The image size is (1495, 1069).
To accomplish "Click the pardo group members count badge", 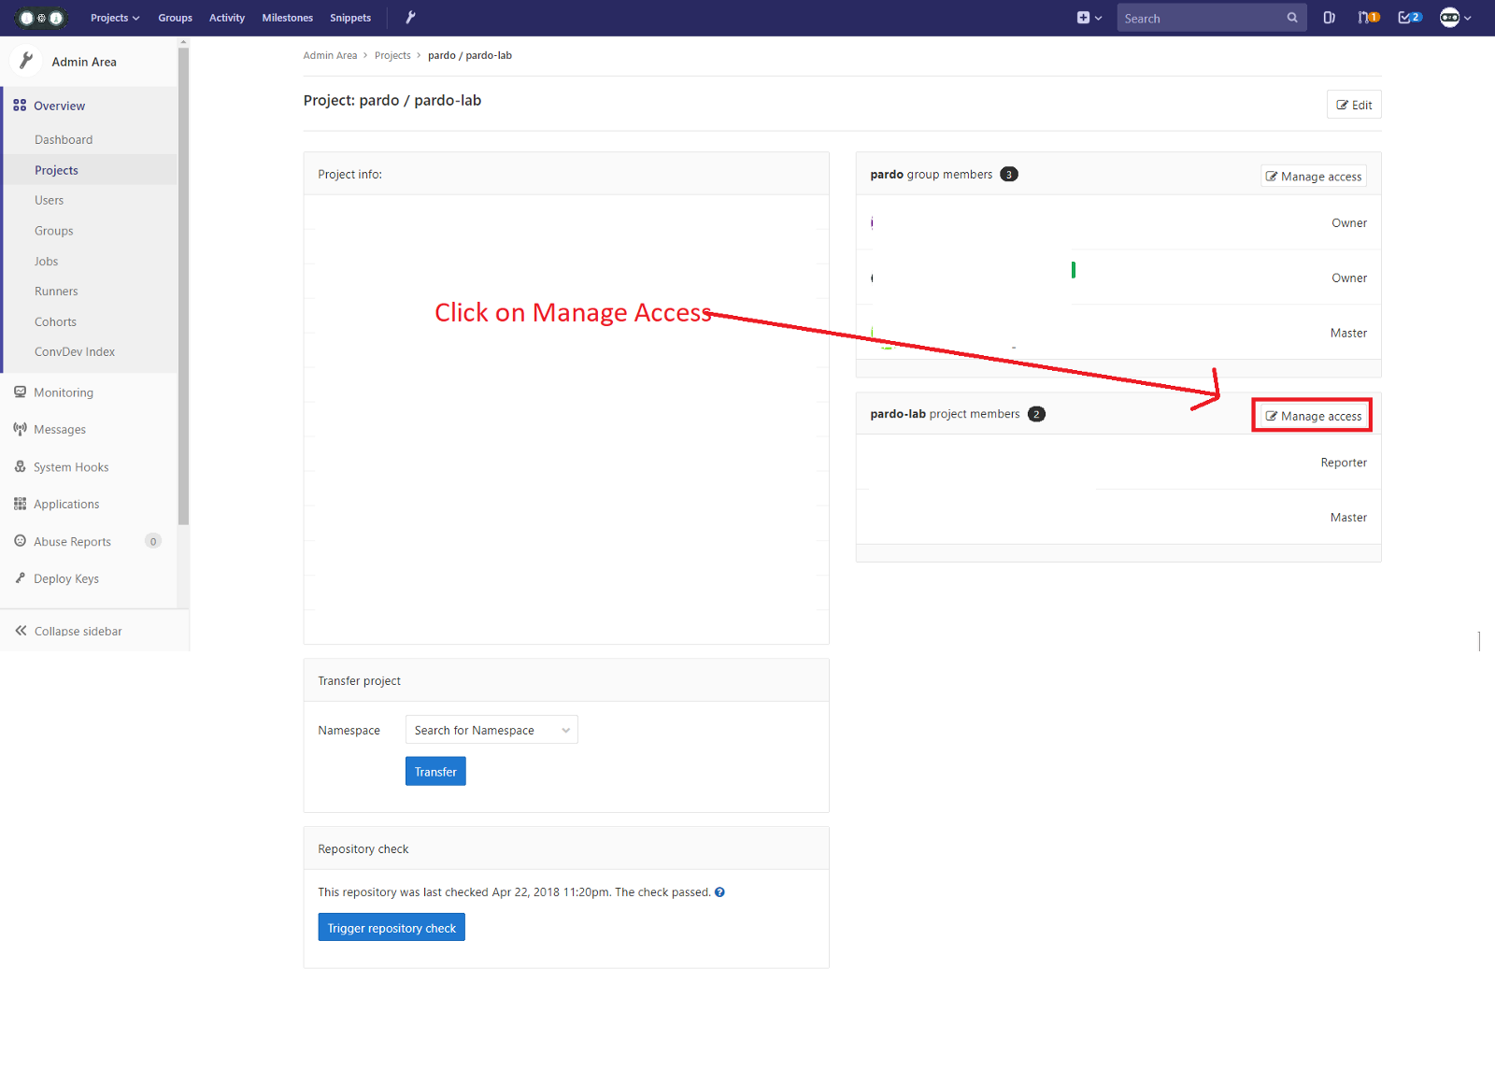I will (1009, 174).
